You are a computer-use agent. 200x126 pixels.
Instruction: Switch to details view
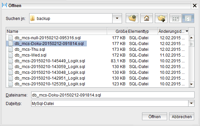pyautogui.click(x=188, y=18)
